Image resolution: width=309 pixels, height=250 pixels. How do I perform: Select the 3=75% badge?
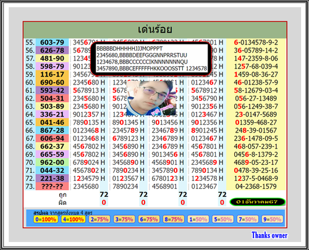[x=124, y=219]
